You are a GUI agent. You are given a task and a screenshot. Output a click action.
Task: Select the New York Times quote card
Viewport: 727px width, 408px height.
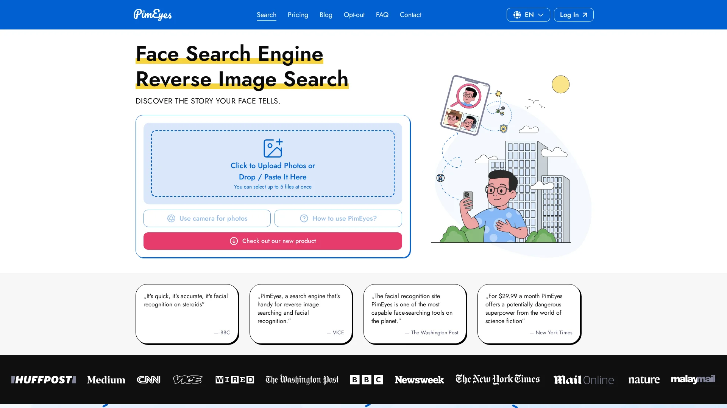[x=529, y=314]
